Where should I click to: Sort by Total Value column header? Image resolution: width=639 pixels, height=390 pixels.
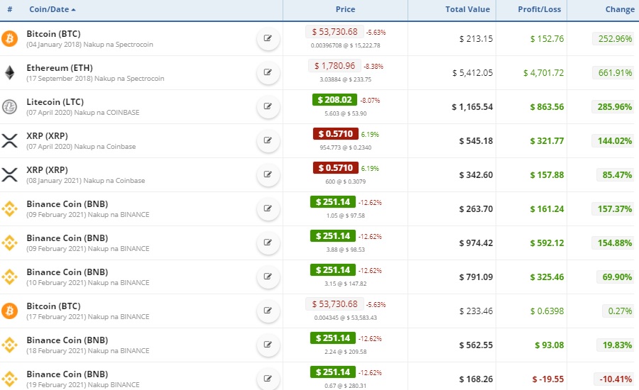(467, 9)
